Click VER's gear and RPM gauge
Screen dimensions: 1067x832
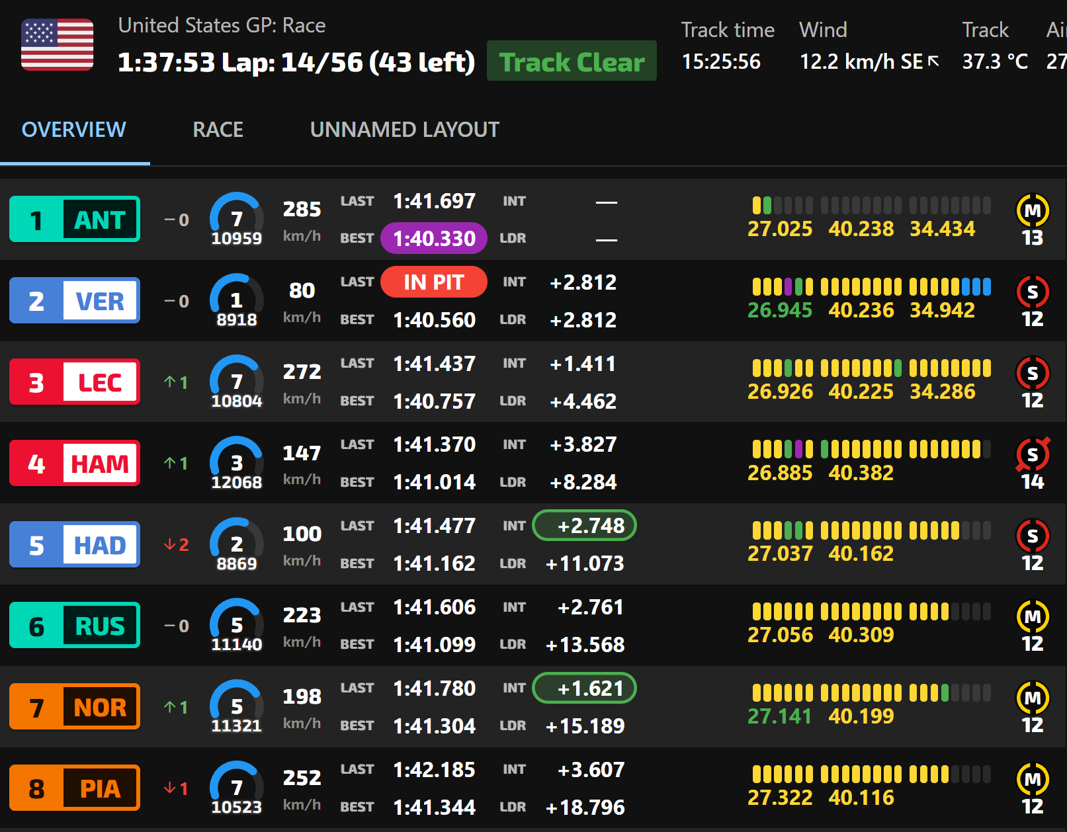236,301
